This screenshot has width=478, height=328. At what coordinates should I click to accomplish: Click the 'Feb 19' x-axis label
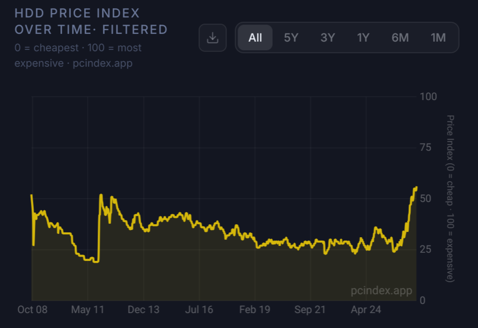(255, 310)
